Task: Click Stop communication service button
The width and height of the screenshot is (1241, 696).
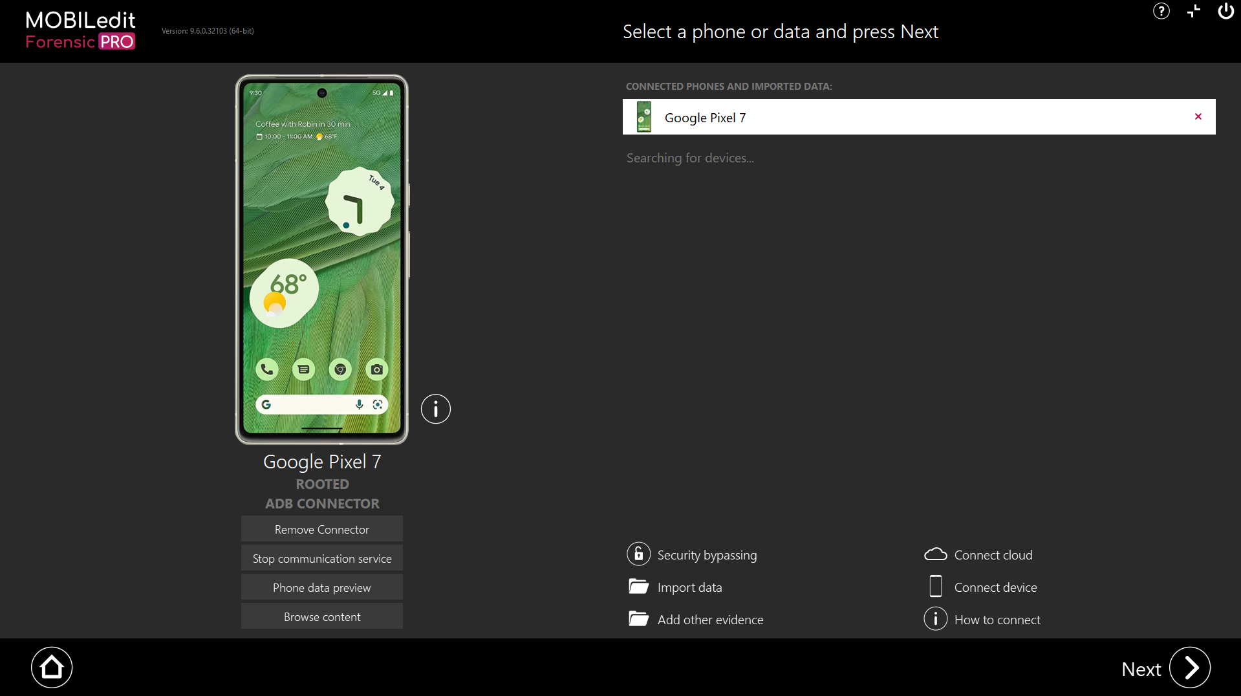Action: coord(322,558)
